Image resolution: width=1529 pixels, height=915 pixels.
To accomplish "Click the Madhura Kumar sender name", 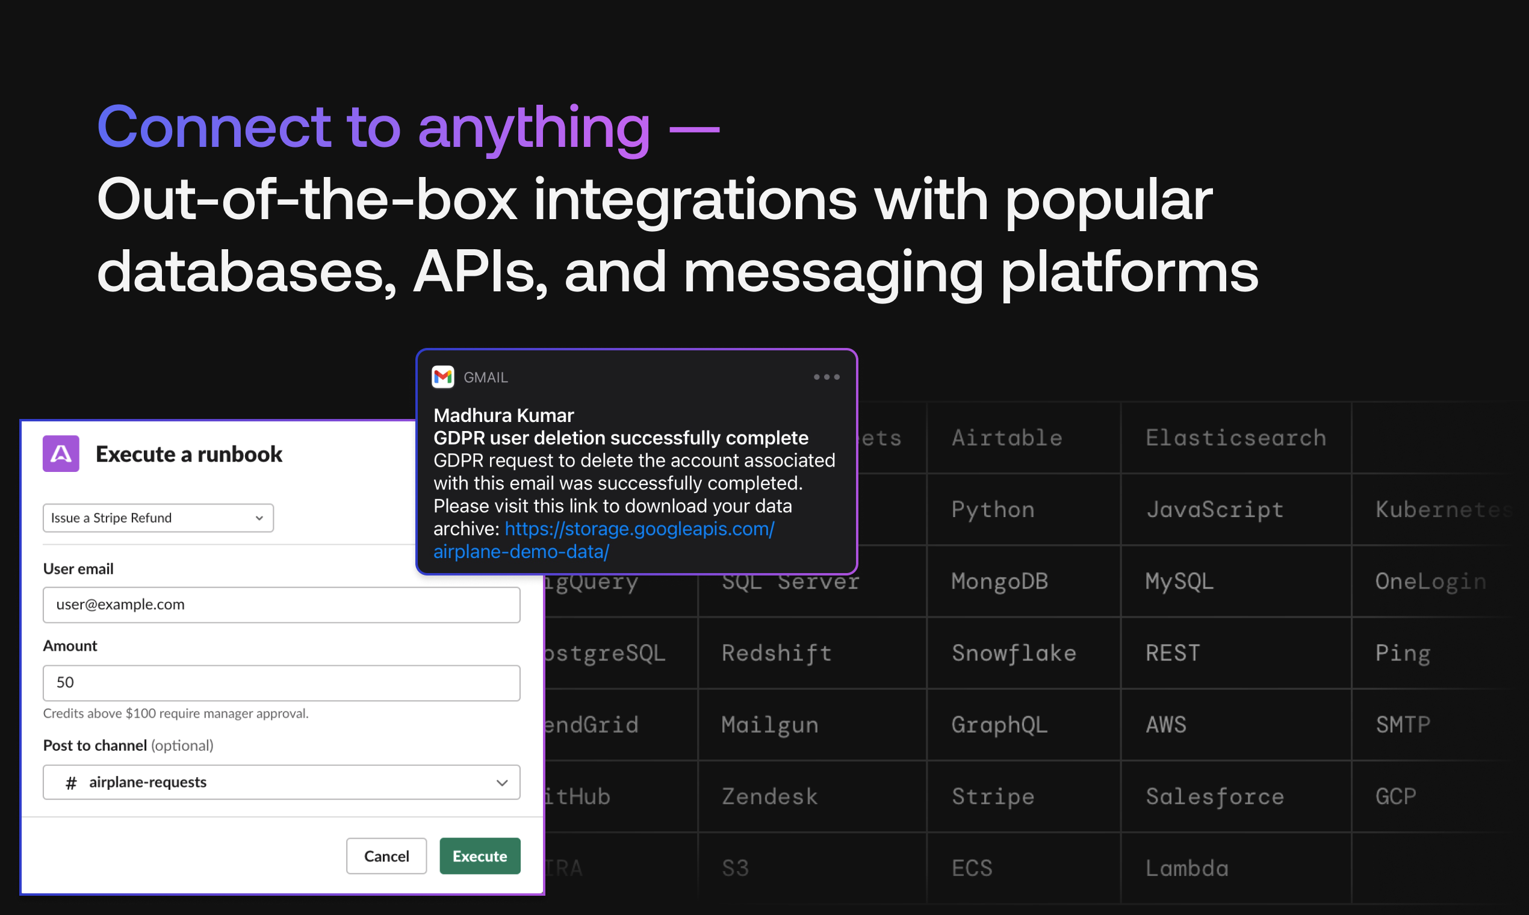I will (x=503, y=415).
